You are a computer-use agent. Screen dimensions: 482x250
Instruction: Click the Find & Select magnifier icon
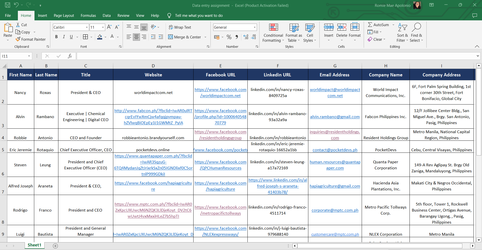tap(416, 27)
